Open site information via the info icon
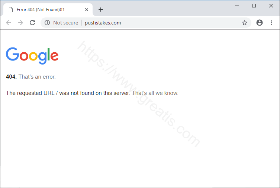 tap(47, 23)
